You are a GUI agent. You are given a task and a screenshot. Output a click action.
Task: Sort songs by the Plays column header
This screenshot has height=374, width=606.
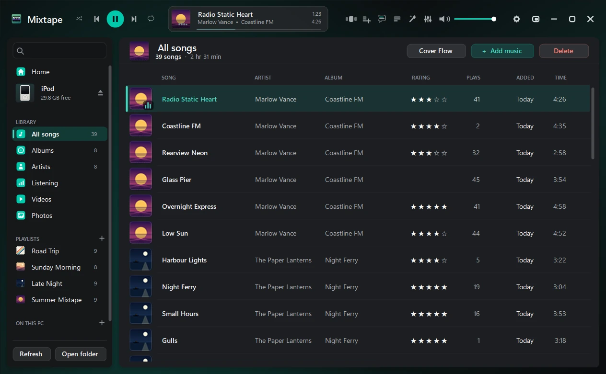[x=473, y=78]
